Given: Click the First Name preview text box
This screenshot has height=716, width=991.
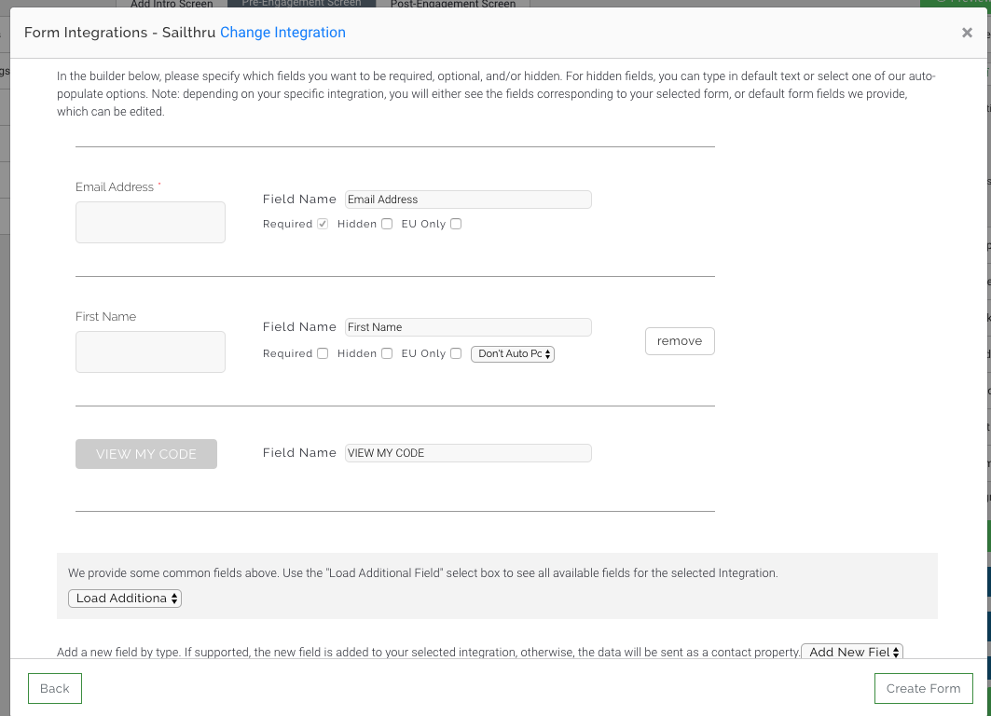Looking at the screenshot, I should [x=150, y=352].
